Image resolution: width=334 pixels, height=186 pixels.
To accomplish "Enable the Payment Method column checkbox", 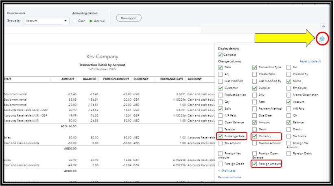I will tap(254, 108).
